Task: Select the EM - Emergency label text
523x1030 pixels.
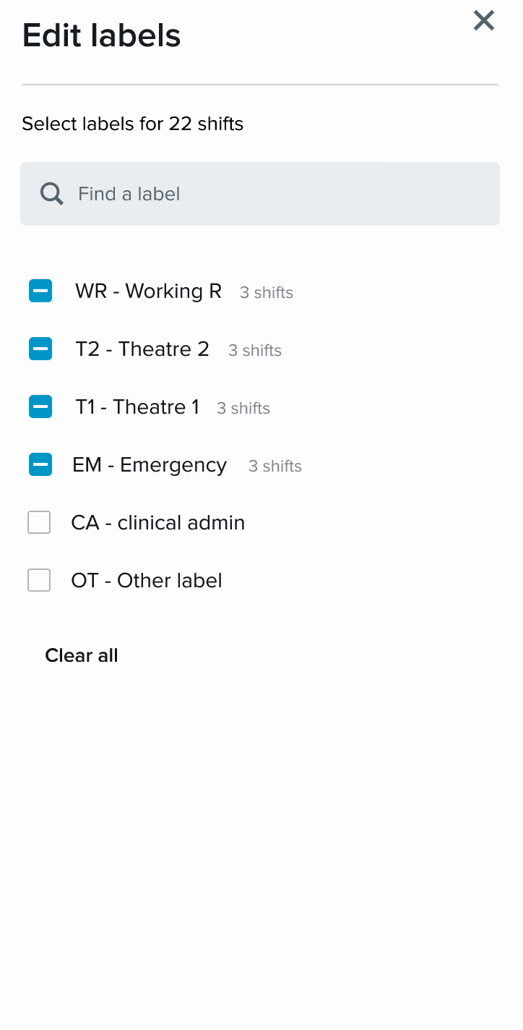Action: point(150,464)
